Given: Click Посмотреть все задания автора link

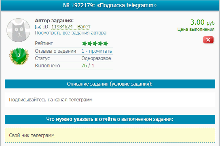Looking at the screenshot, I should pos(71,33).
